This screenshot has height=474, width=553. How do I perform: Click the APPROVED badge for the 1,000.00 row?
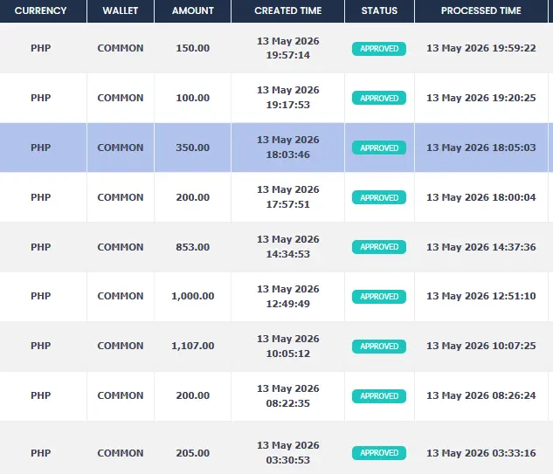click(379, 297)
